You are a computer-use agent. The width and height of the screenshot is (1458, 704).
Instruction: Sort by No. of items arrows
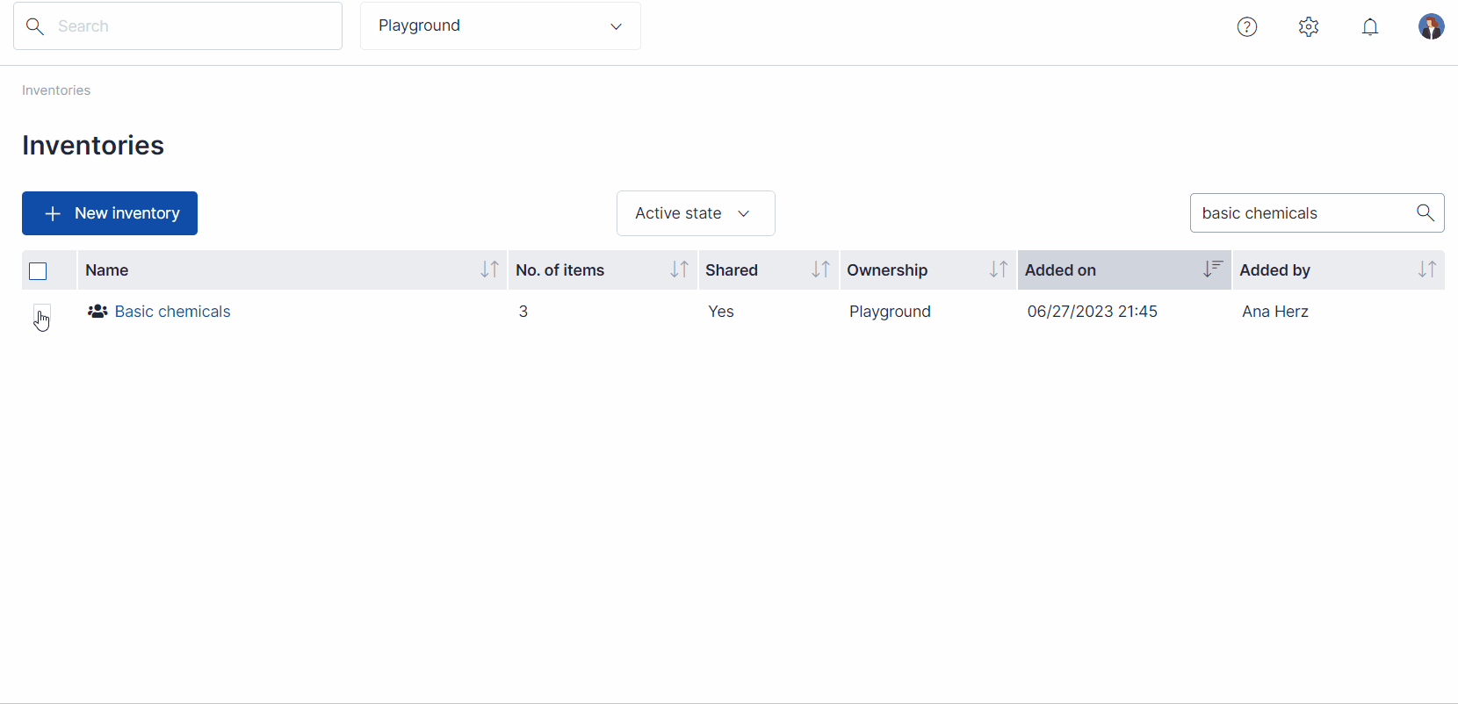pyautogui.click(x=679, y=269)
